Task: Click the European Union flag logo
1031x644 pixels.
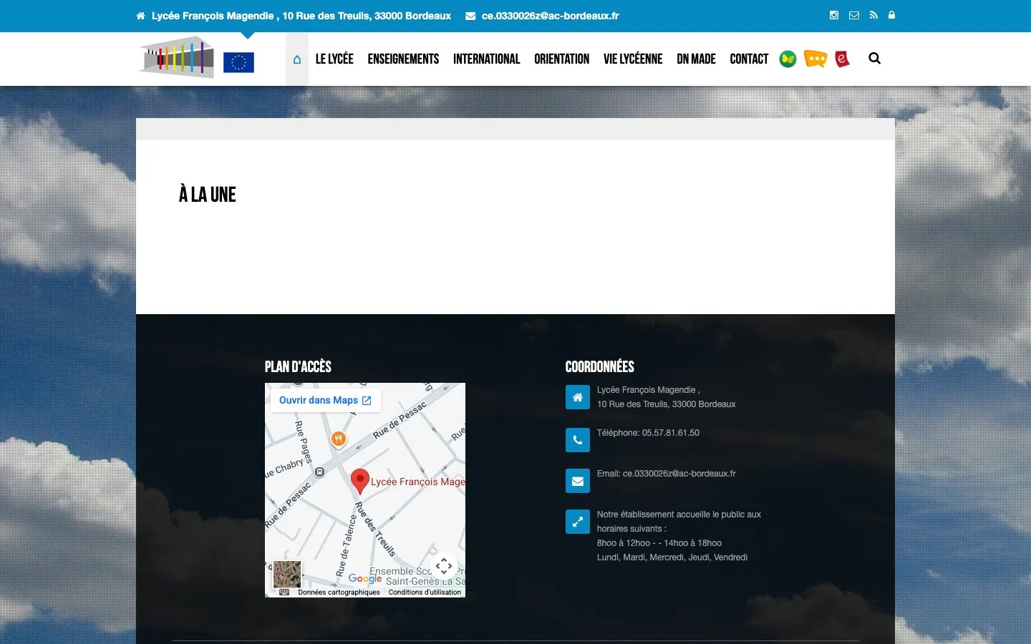Action: tap(238, 62)
